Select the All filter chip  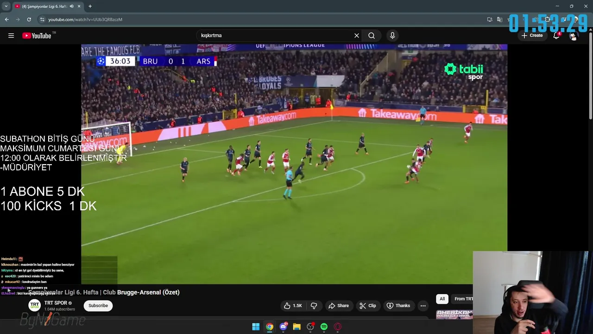pos(442,299)
